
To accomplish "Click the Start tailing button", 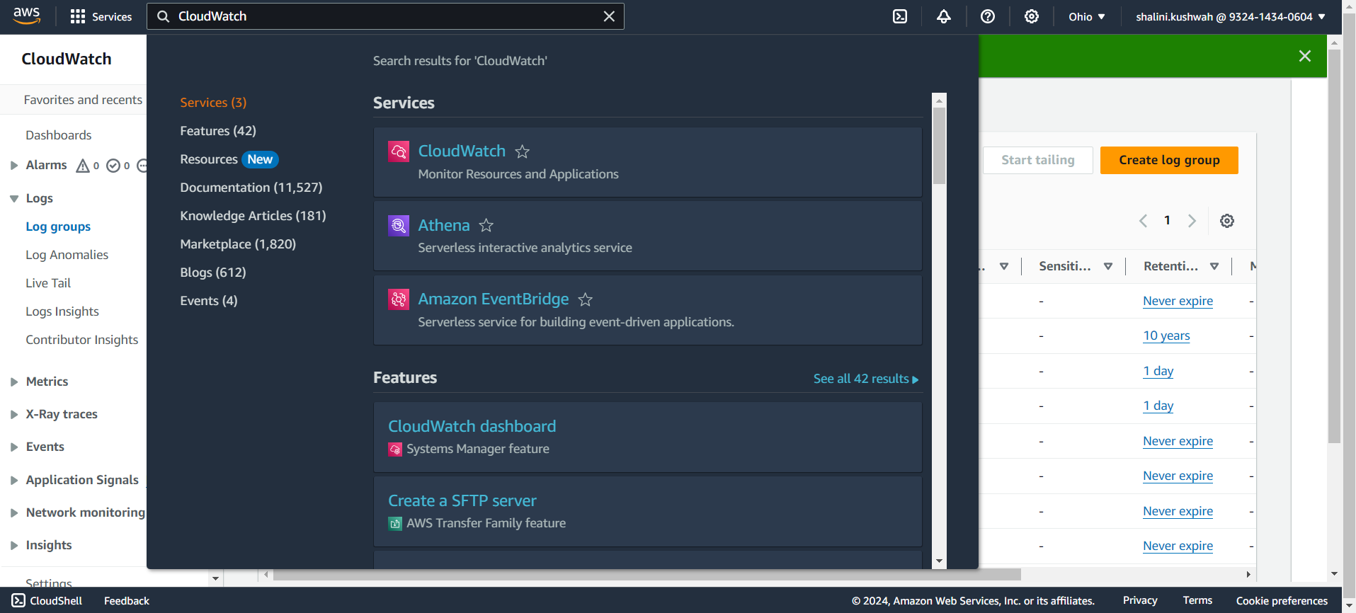I will (1037, 160).
